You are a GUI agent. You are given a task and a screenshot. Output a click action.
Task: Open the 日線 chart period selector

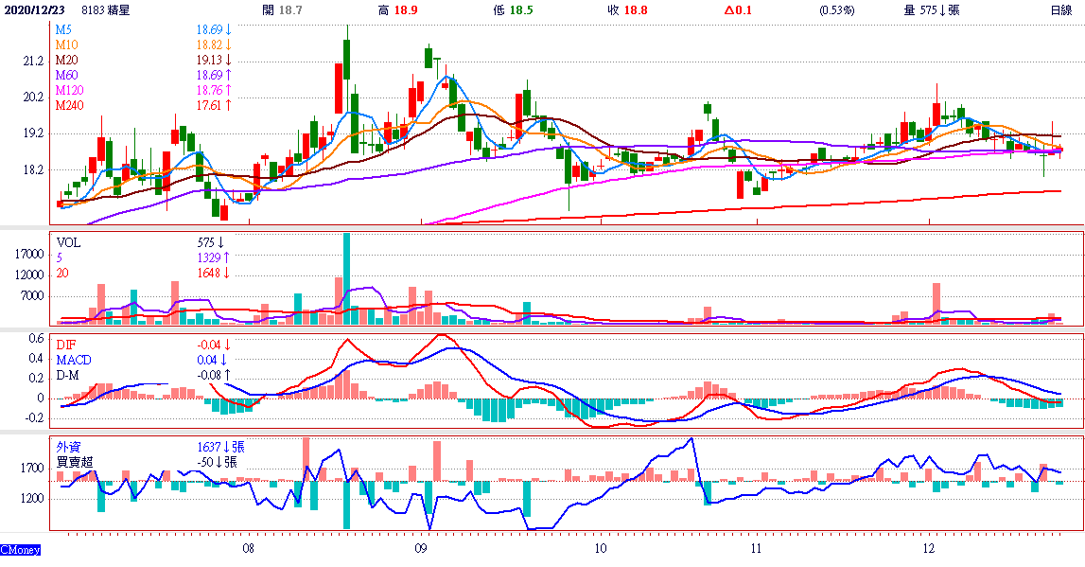(1060, 9)
